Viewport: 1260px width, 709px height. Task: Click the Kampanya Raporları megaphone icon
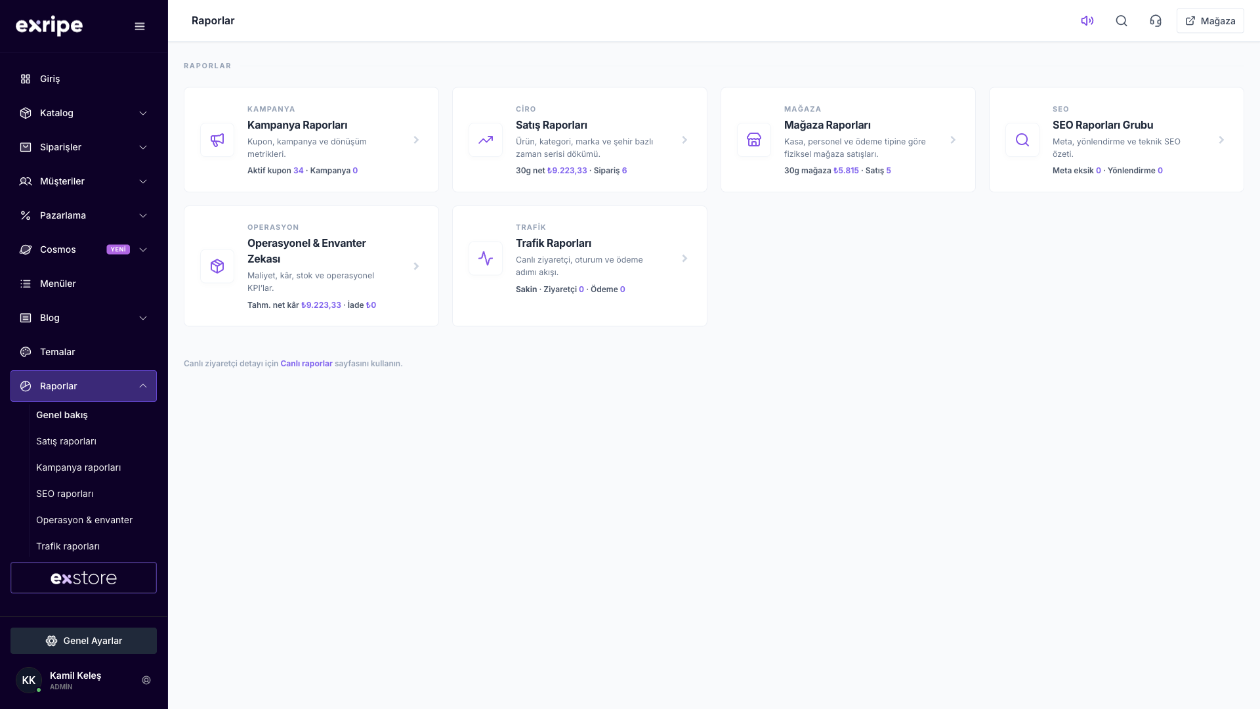217,140
